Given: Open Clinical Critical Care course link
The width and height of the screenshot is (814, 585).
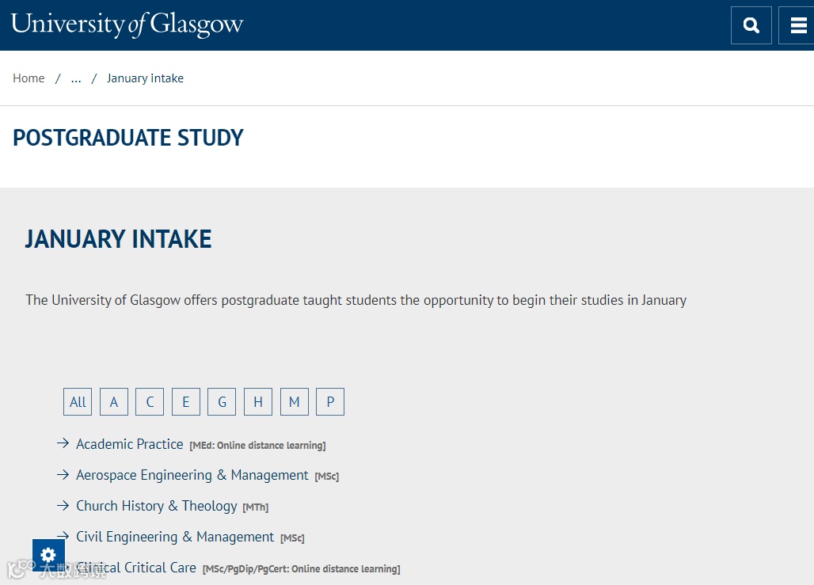Looking at the screenshot, I should coord(136,568).
